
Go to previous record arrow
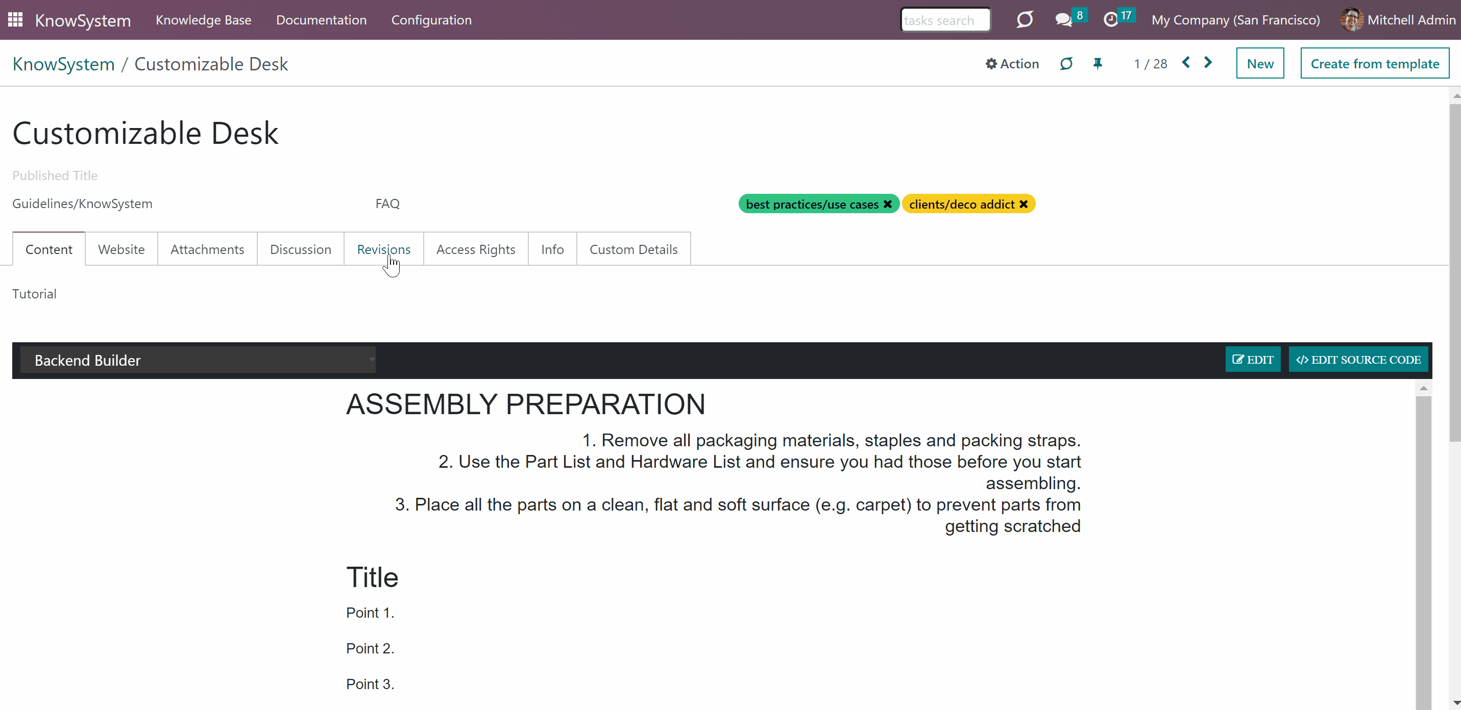click(1186, 62)
